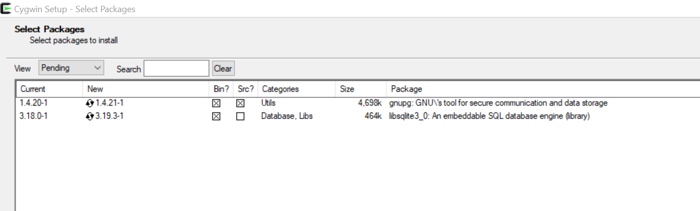Clear the search using the Clear button

click(223, 68)
